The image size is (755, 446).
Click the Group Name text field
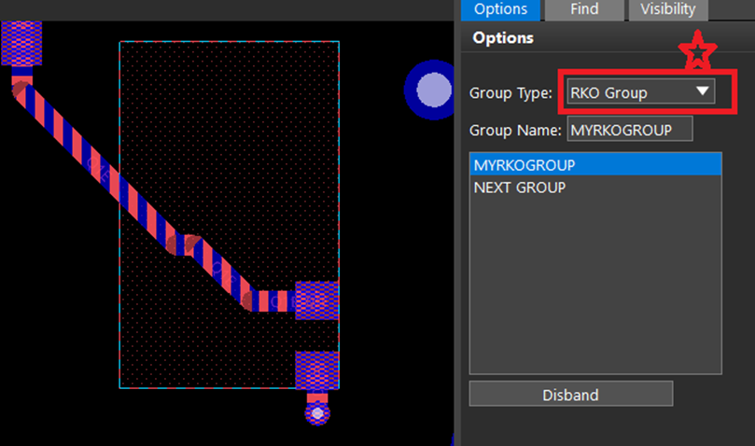pyautogui.click(x=629, y=130)
